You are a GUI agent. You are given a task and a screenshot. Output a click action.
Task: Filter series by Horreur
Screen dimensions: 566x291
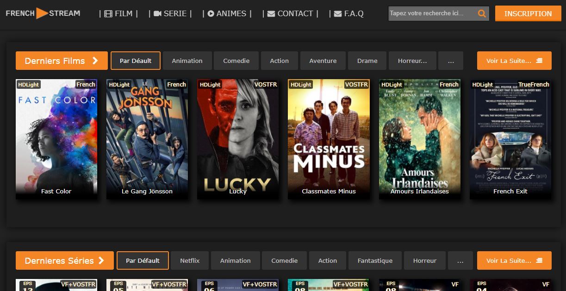425,260
